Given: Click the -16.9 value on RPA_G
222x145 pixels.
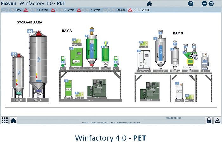Looking at the screenshot, I should [x=69, y=89].
